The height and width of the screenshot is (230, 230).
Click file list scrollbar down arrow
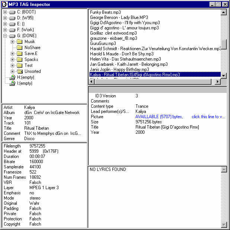224,75
